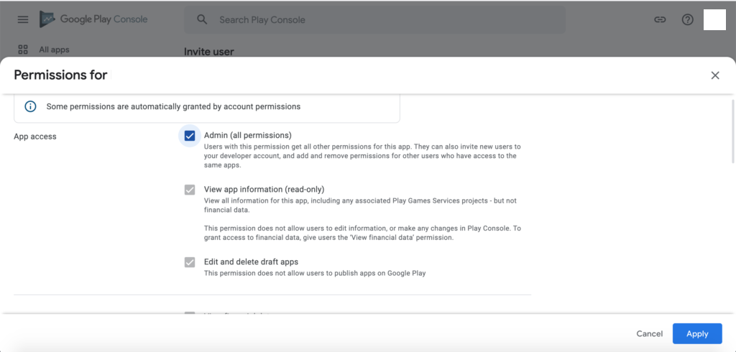Image resolution: width=736 pixels, height=352 pixels.
Task: Click the Edit and delete draft apps label
Action: (x=251, y=262)
